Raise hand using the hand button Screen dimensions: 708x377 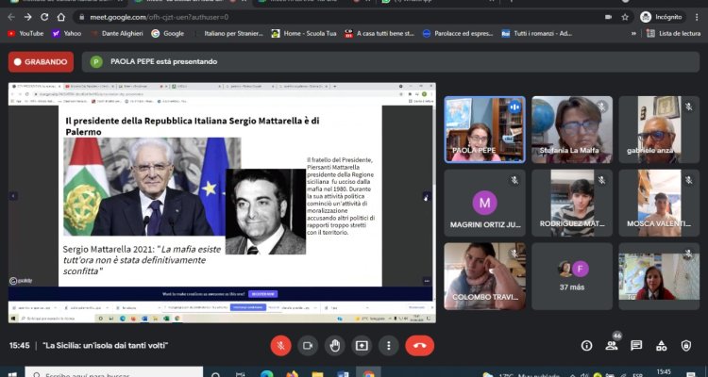coord(335,346)
